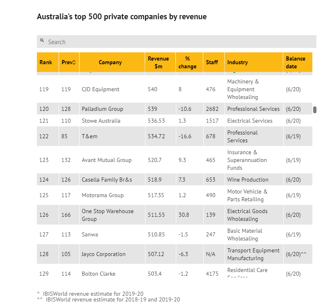Sort by Balance date header
Image resolution: width=323 pixels, height=308 pixels.
[295, 63]
